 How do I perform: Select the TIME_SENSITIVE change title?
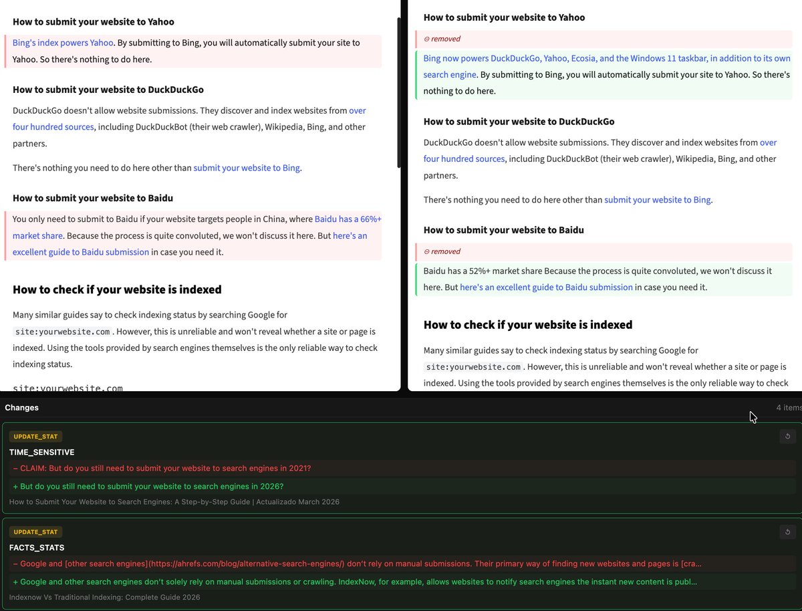(x=42, y=453)
